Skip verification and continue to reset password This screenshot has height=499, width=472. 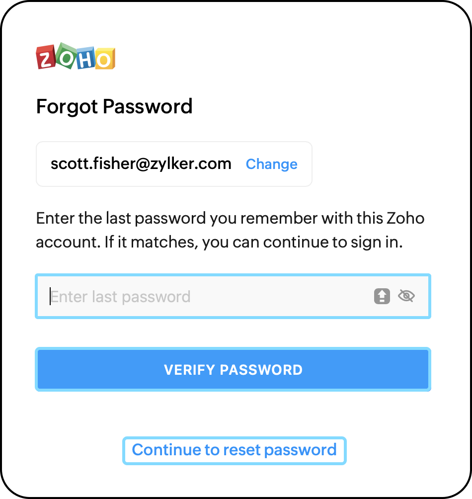click(234, 450)
